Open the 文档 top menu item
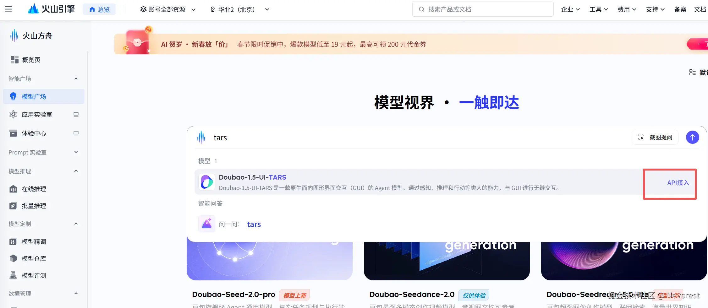Viewport: 708px width, 308px height. [x=700, y=9]
